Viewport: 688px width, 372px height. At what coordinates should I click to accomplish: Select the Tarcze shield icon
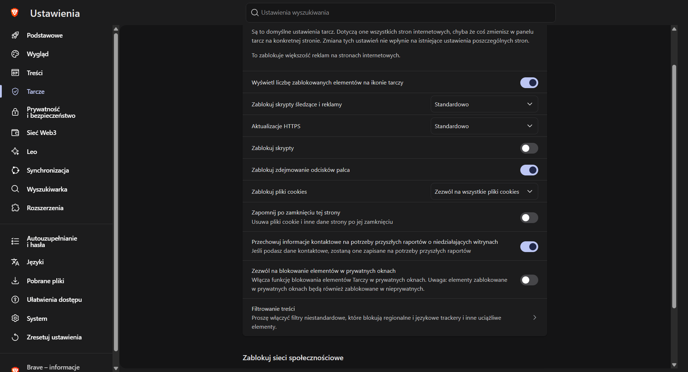click(15, 92)
